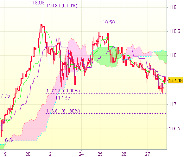Click date 24 on the time axis
The height and width of the screenshot is (157, 190).
(81, 154)
